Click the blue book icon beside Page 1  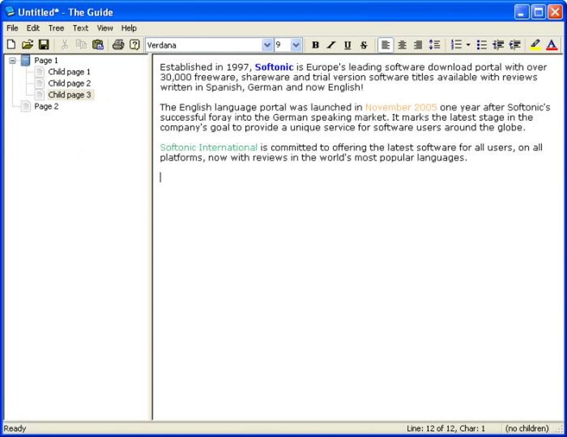(26, 61)
